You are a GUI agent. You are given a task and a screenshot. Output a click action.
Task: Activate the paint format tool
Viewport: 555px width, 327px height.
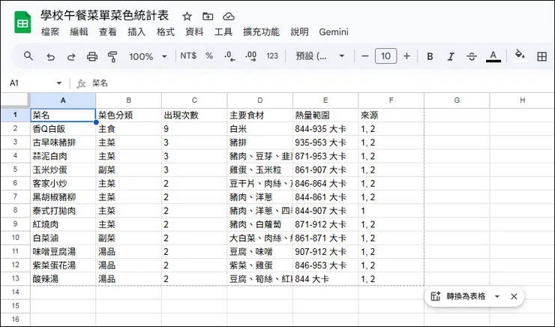point(112,56)
